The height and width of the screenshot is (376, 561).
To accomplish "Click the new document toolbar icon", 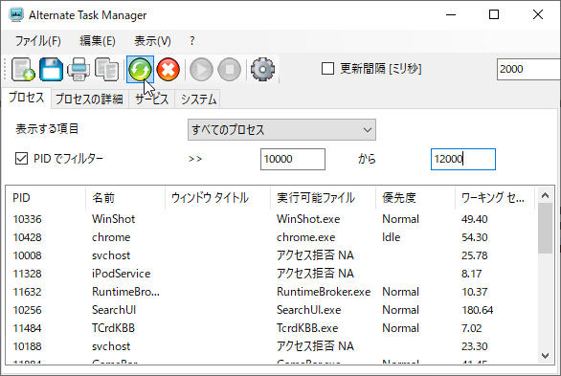I will (x=23, y=69).
